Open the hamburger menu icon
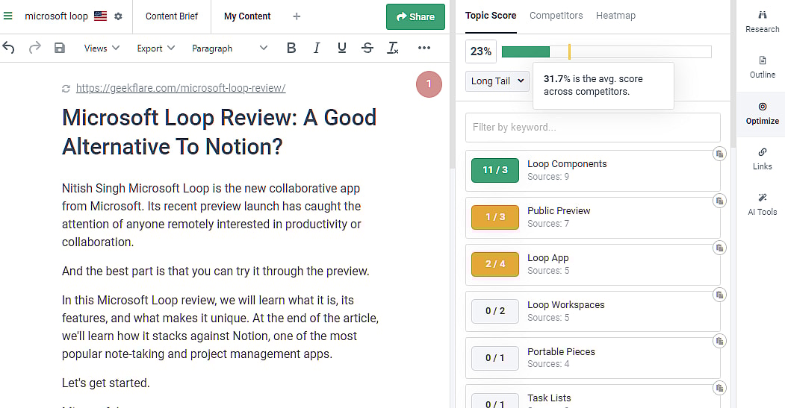This screenshot has width=785, height=408. click(8, 16)
